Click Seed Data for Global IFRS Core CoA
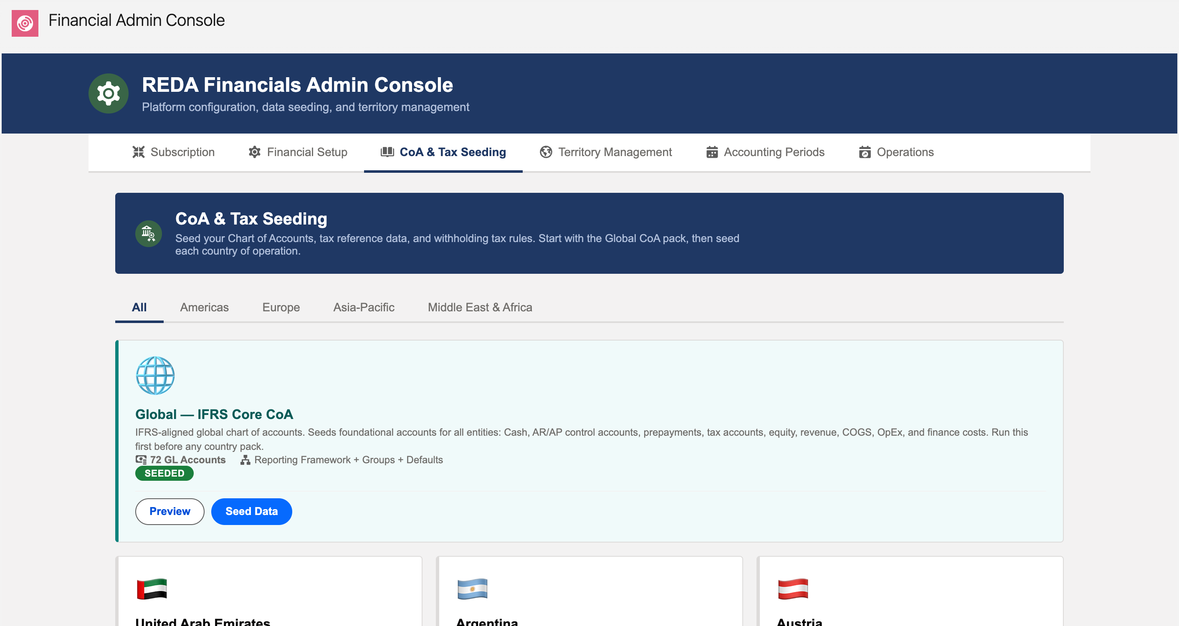Viewport: 1179px width, 626px height. point(251,512)
